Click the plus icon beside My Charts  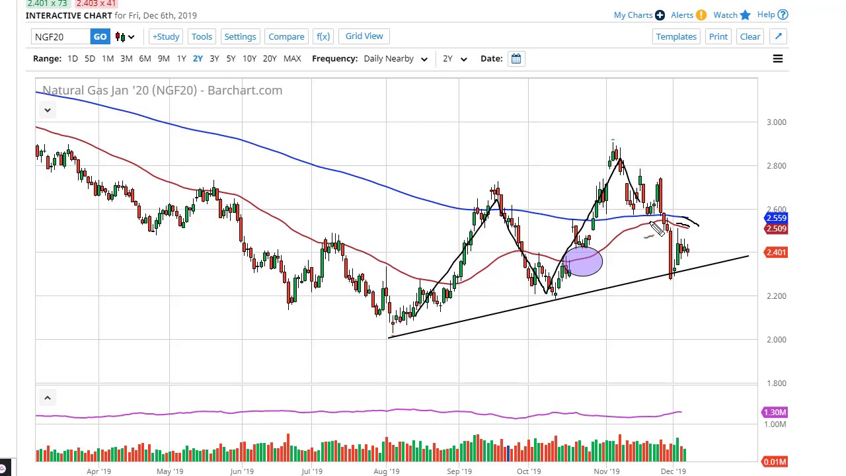pos(660,15)
